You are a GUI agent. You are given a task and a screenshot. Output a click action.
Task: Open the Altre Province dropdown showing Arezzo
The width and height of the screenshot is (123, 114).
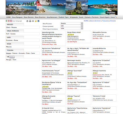click(72, 23)
